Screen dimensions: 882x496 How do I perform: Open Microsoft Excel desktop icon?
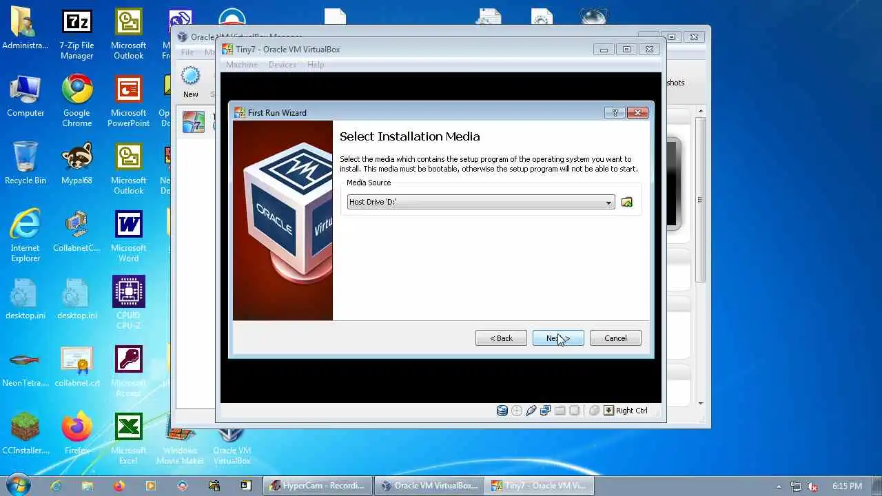tap(129, 440)
